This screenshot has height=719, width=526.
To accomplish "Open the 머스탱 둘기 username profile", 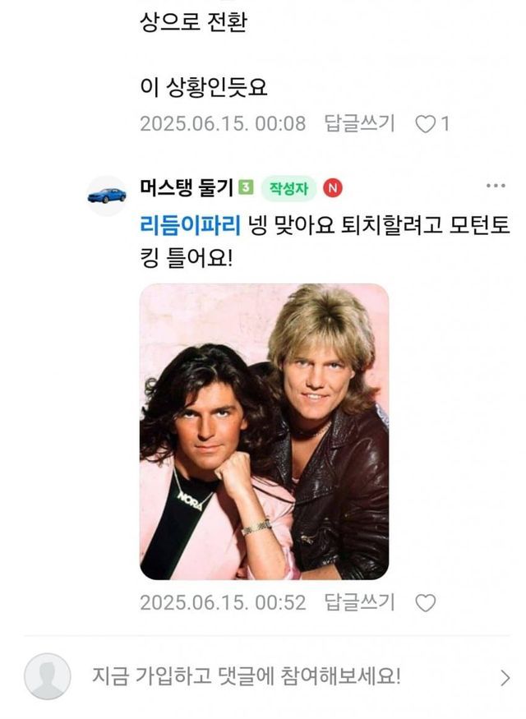I will click(x=187, y=187).
